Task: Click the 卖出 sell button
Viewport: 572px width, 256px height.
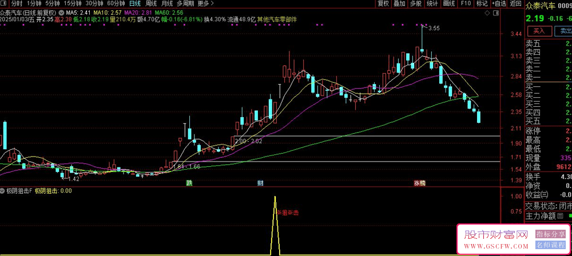Action: (563, 31)
